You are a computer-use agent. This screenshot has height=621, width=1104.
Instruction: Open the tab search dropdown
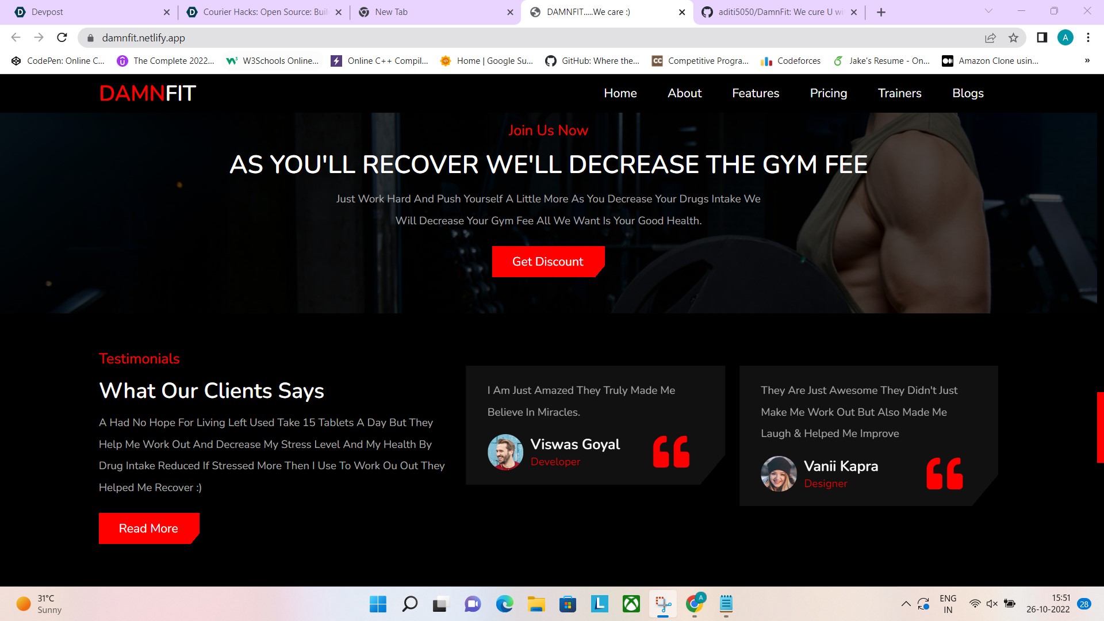(x=988, y=11)
